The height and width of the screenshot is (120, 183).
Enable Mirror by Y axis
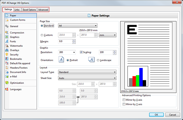coord(124,104)
